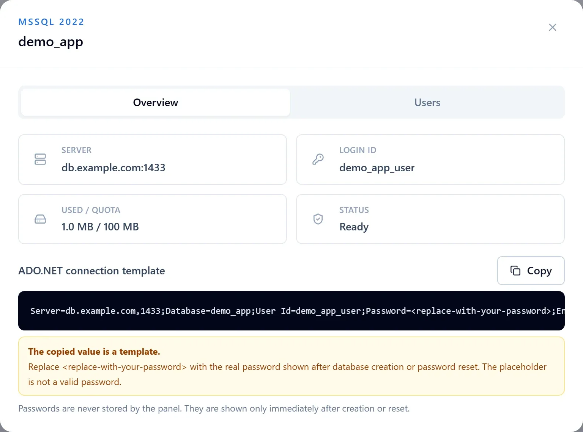The width and height of the screenshot is (583, 432).
Task: Click the 'Replace <replace-with-your-password>' warning text
Action: (x=287, y=374)
